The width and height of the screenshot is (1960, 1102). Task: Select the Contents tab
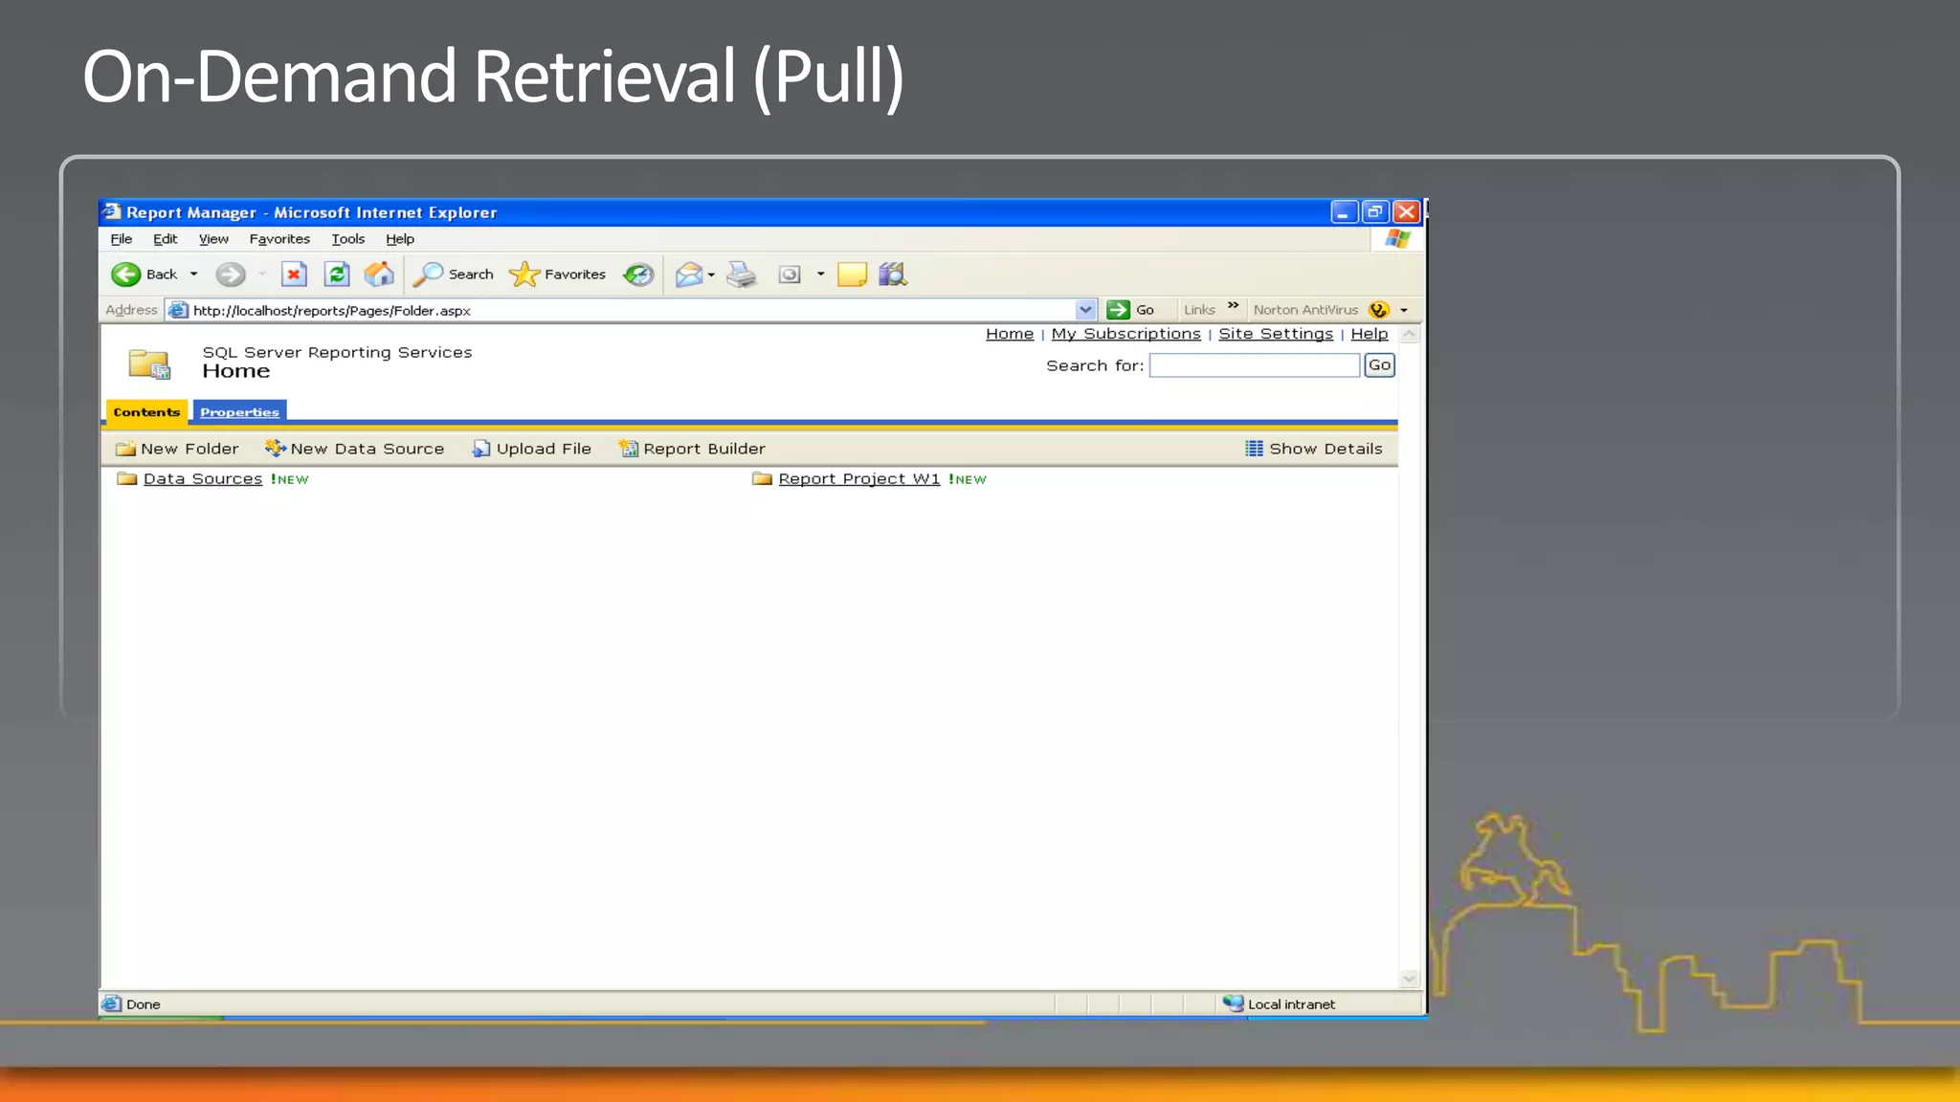pyautogui.click(x=146, y=412)
